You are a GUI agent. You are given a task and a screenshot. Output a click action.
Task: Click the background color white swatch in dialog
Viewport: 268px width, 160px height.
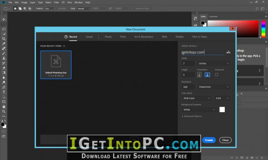pos(222,109)
